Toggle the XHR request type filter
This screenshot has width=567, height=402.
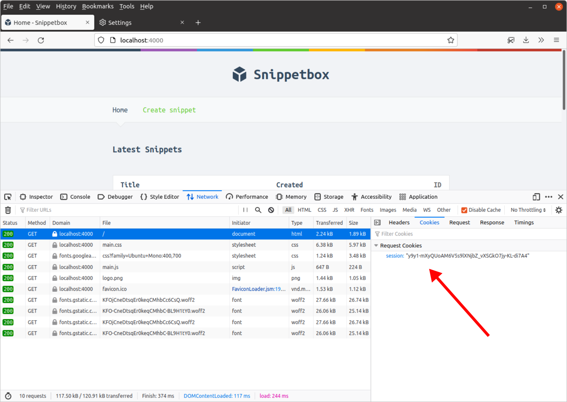coord(349,210)
